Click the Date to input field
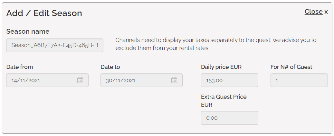This screenshot has width=334, height=136. pyautogui.click(x=136, y=80)
